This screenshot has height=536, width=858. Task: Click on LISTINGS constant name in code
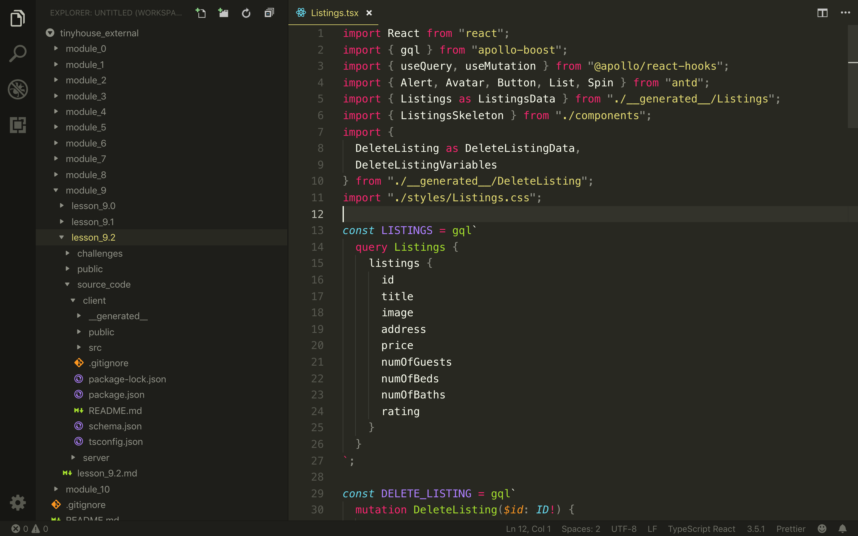click(407, 230)
